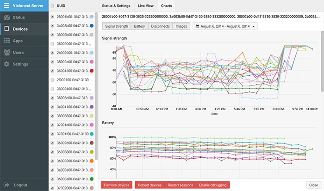The height and width of the screenshot is (191, 324).
Task: Check device 38002400-0d47-313
Action: (x=52, y=89)
